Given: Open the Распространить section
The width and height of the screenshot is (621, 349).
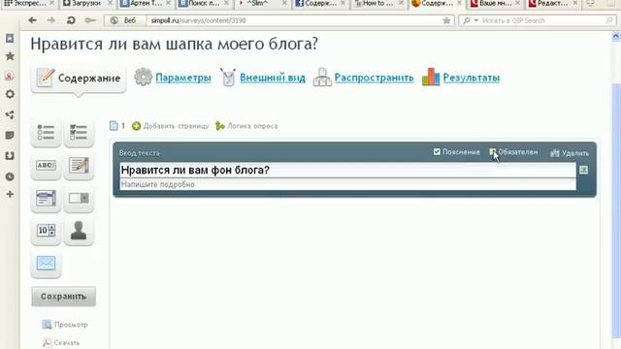Looking at the screenshot, I should click(374, 78).
